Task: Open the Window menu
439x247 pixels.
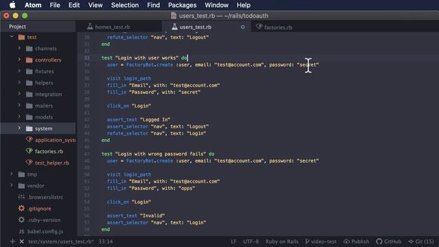Action: [217, 5]
